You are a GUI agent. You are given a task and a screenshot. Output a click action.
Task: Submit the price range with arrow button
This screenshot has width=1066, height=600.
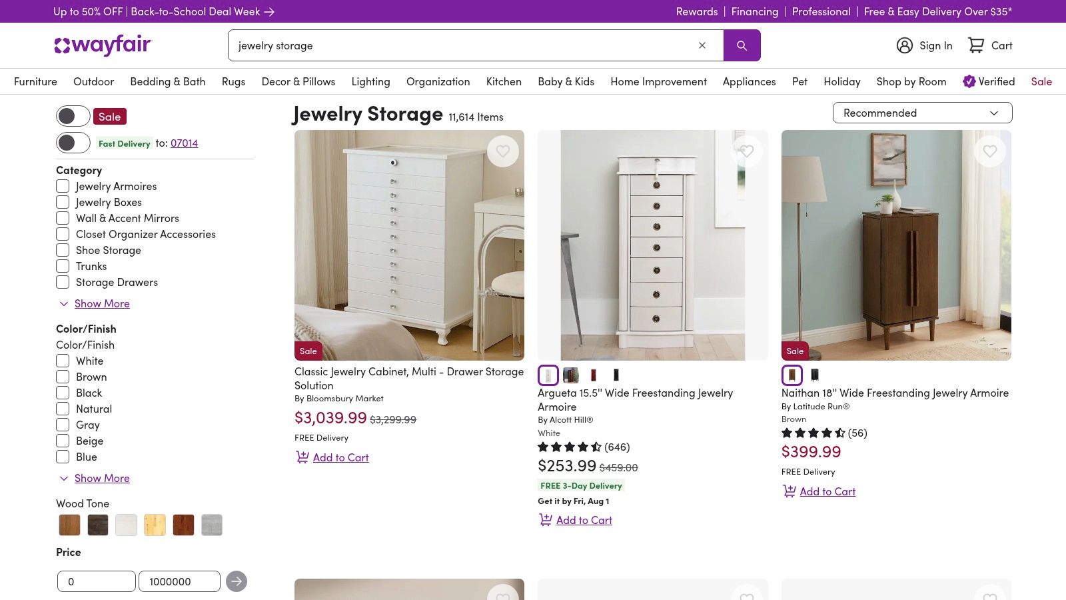236,581
